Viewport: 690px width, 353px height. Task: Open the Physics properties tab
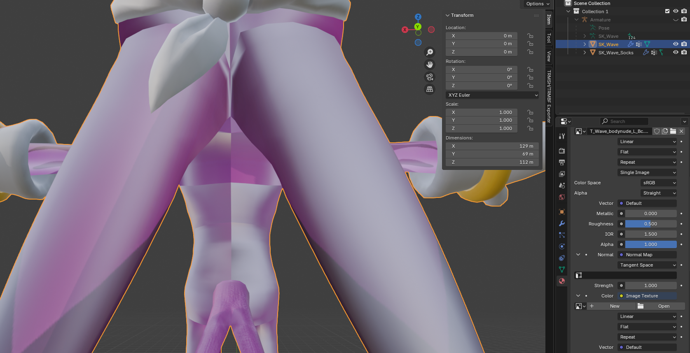point(562,246)
